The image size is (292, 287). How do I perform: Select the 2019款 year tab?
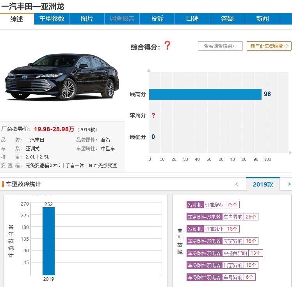click(263, 184)
